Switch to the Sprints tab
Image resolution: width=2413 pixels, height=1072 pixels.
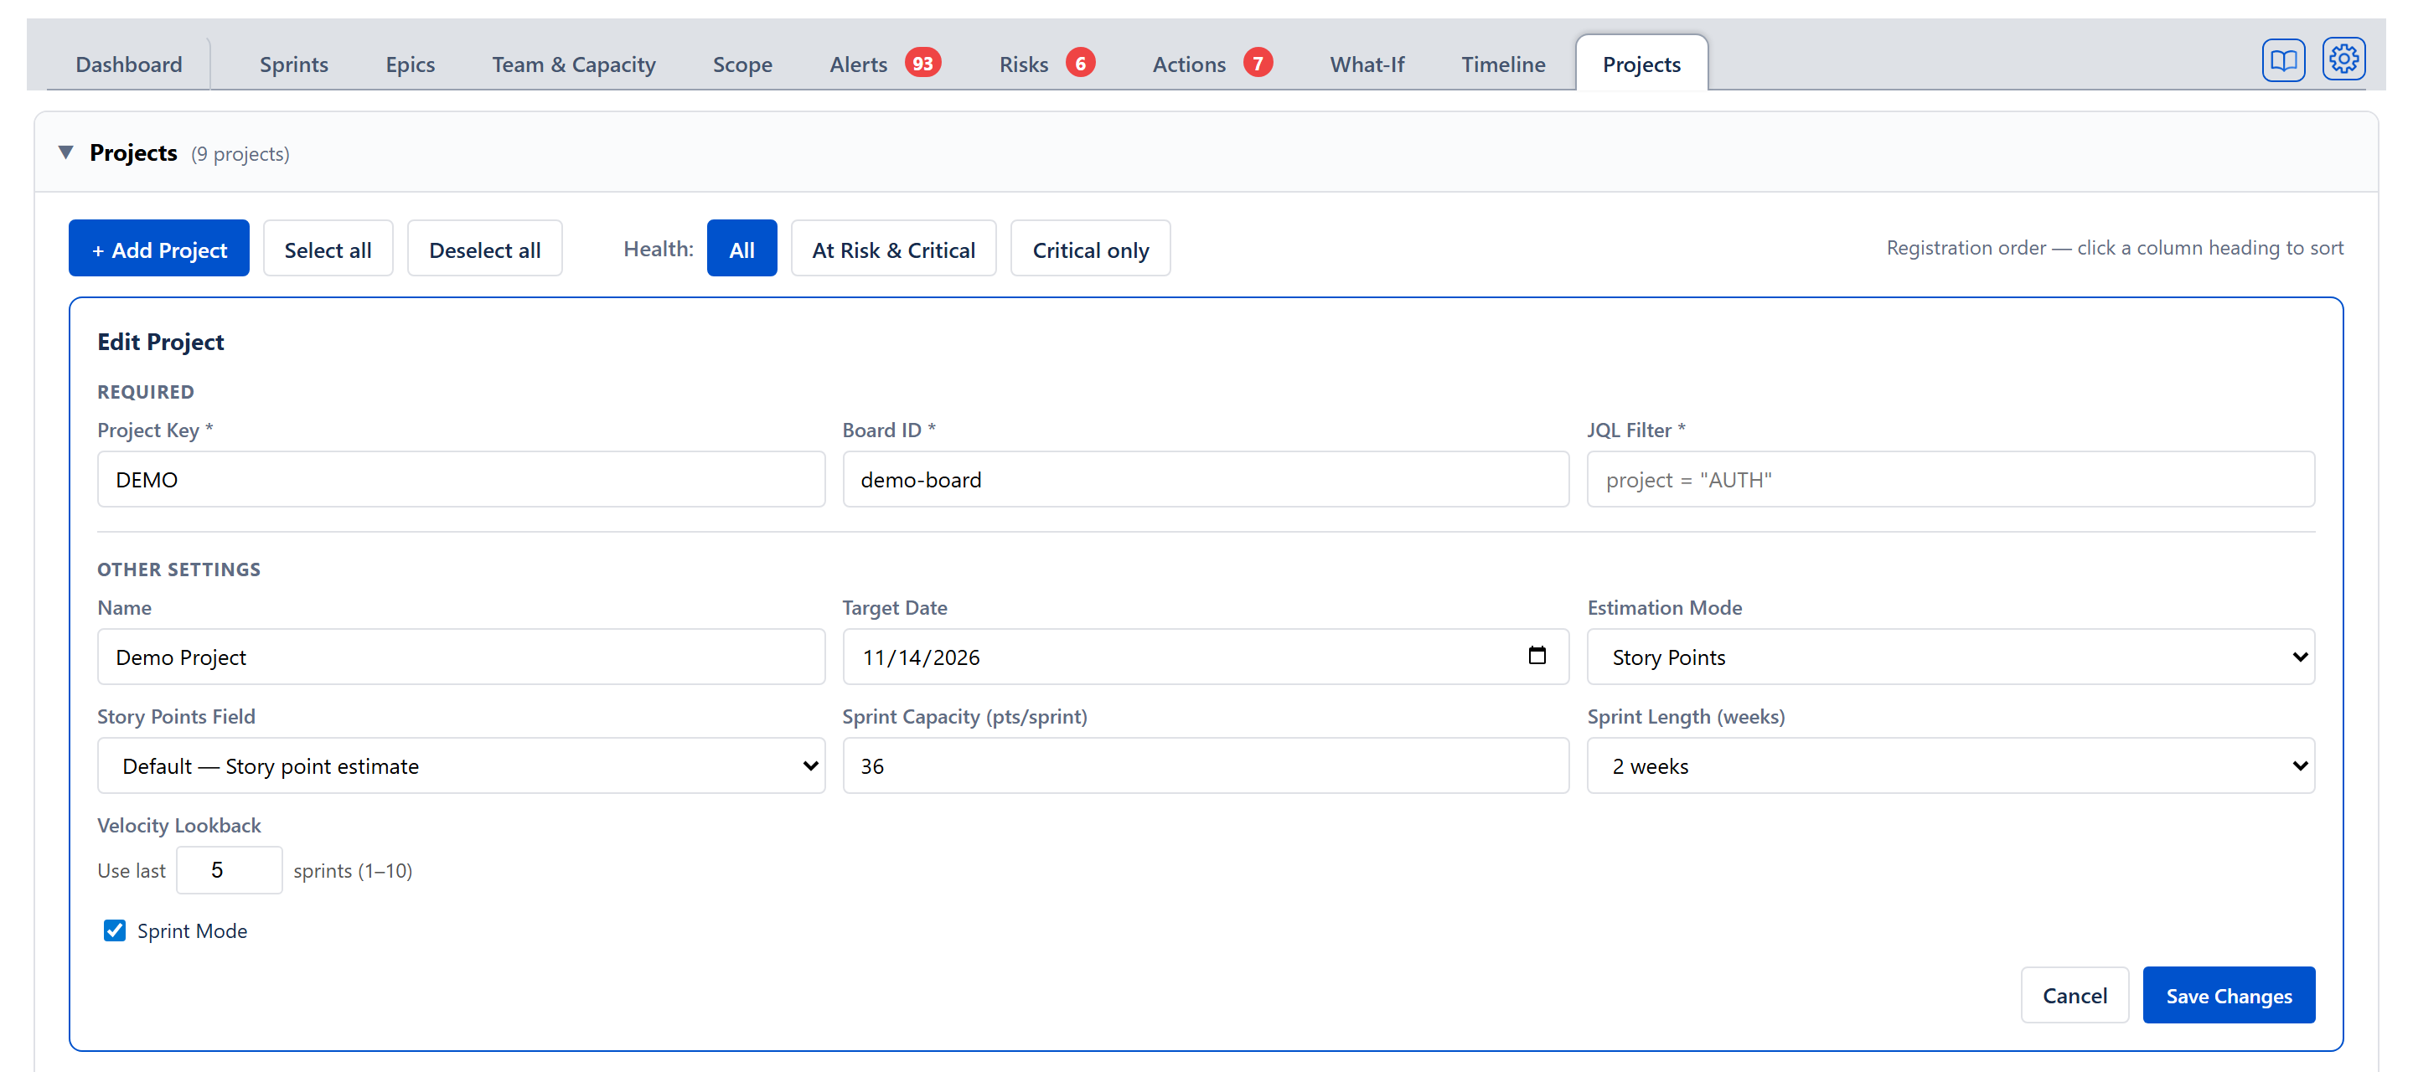click(293, 64)
